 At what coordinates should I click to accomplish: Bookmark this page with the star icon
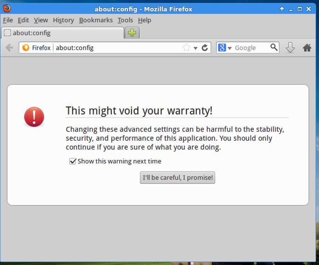coord(186,48)
